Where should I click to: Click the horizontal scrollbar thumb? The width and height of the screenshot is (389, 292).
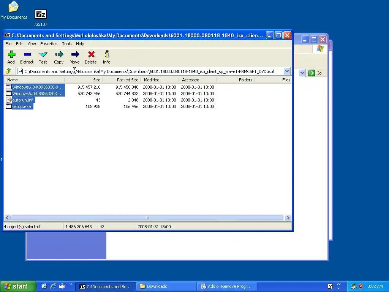[147, 218]
